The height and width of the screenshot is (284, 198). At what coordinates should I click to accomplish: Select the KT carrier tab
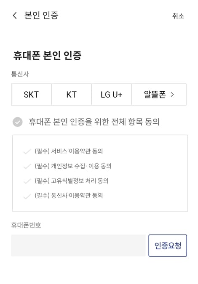72,95
